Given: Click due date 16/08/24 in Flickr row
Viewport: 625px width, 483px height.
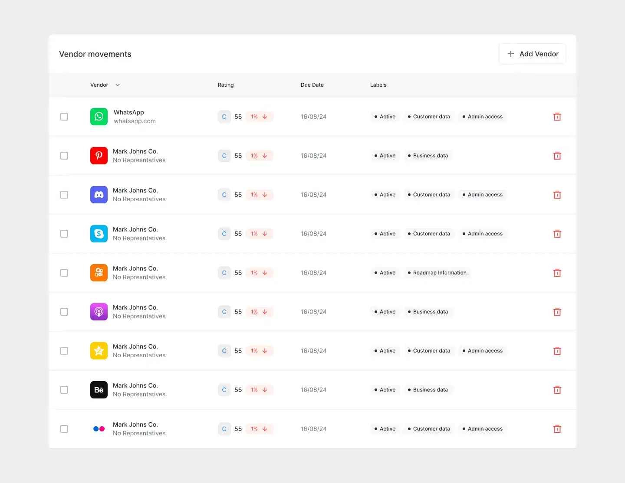Looking at the screenshot, I should pyautogui.click(x=313, y=429).
